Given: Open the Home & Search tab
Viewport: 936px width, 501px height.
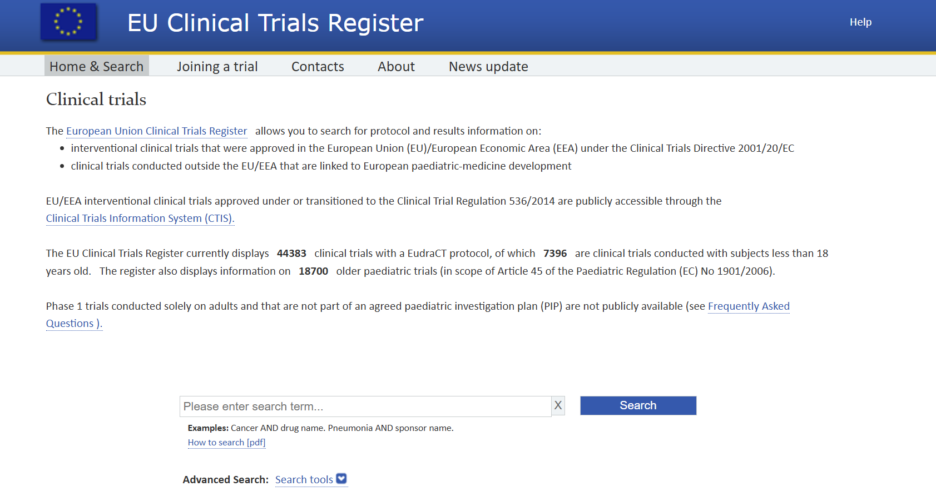Looking at the screenshot, I should click(96, 67).
